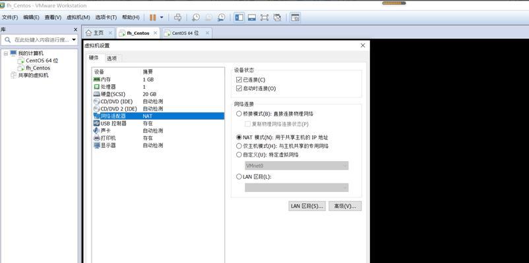Click the home icon on the 主页 tab
Screen dimensions: 529x263
point(89,33)
